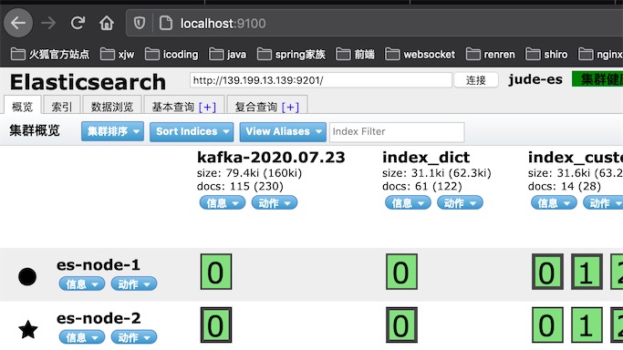Click the cluster URL field http://139.199.13.139:9201/
The height and width of the screenshot is (350, 623).
point(321,80)
